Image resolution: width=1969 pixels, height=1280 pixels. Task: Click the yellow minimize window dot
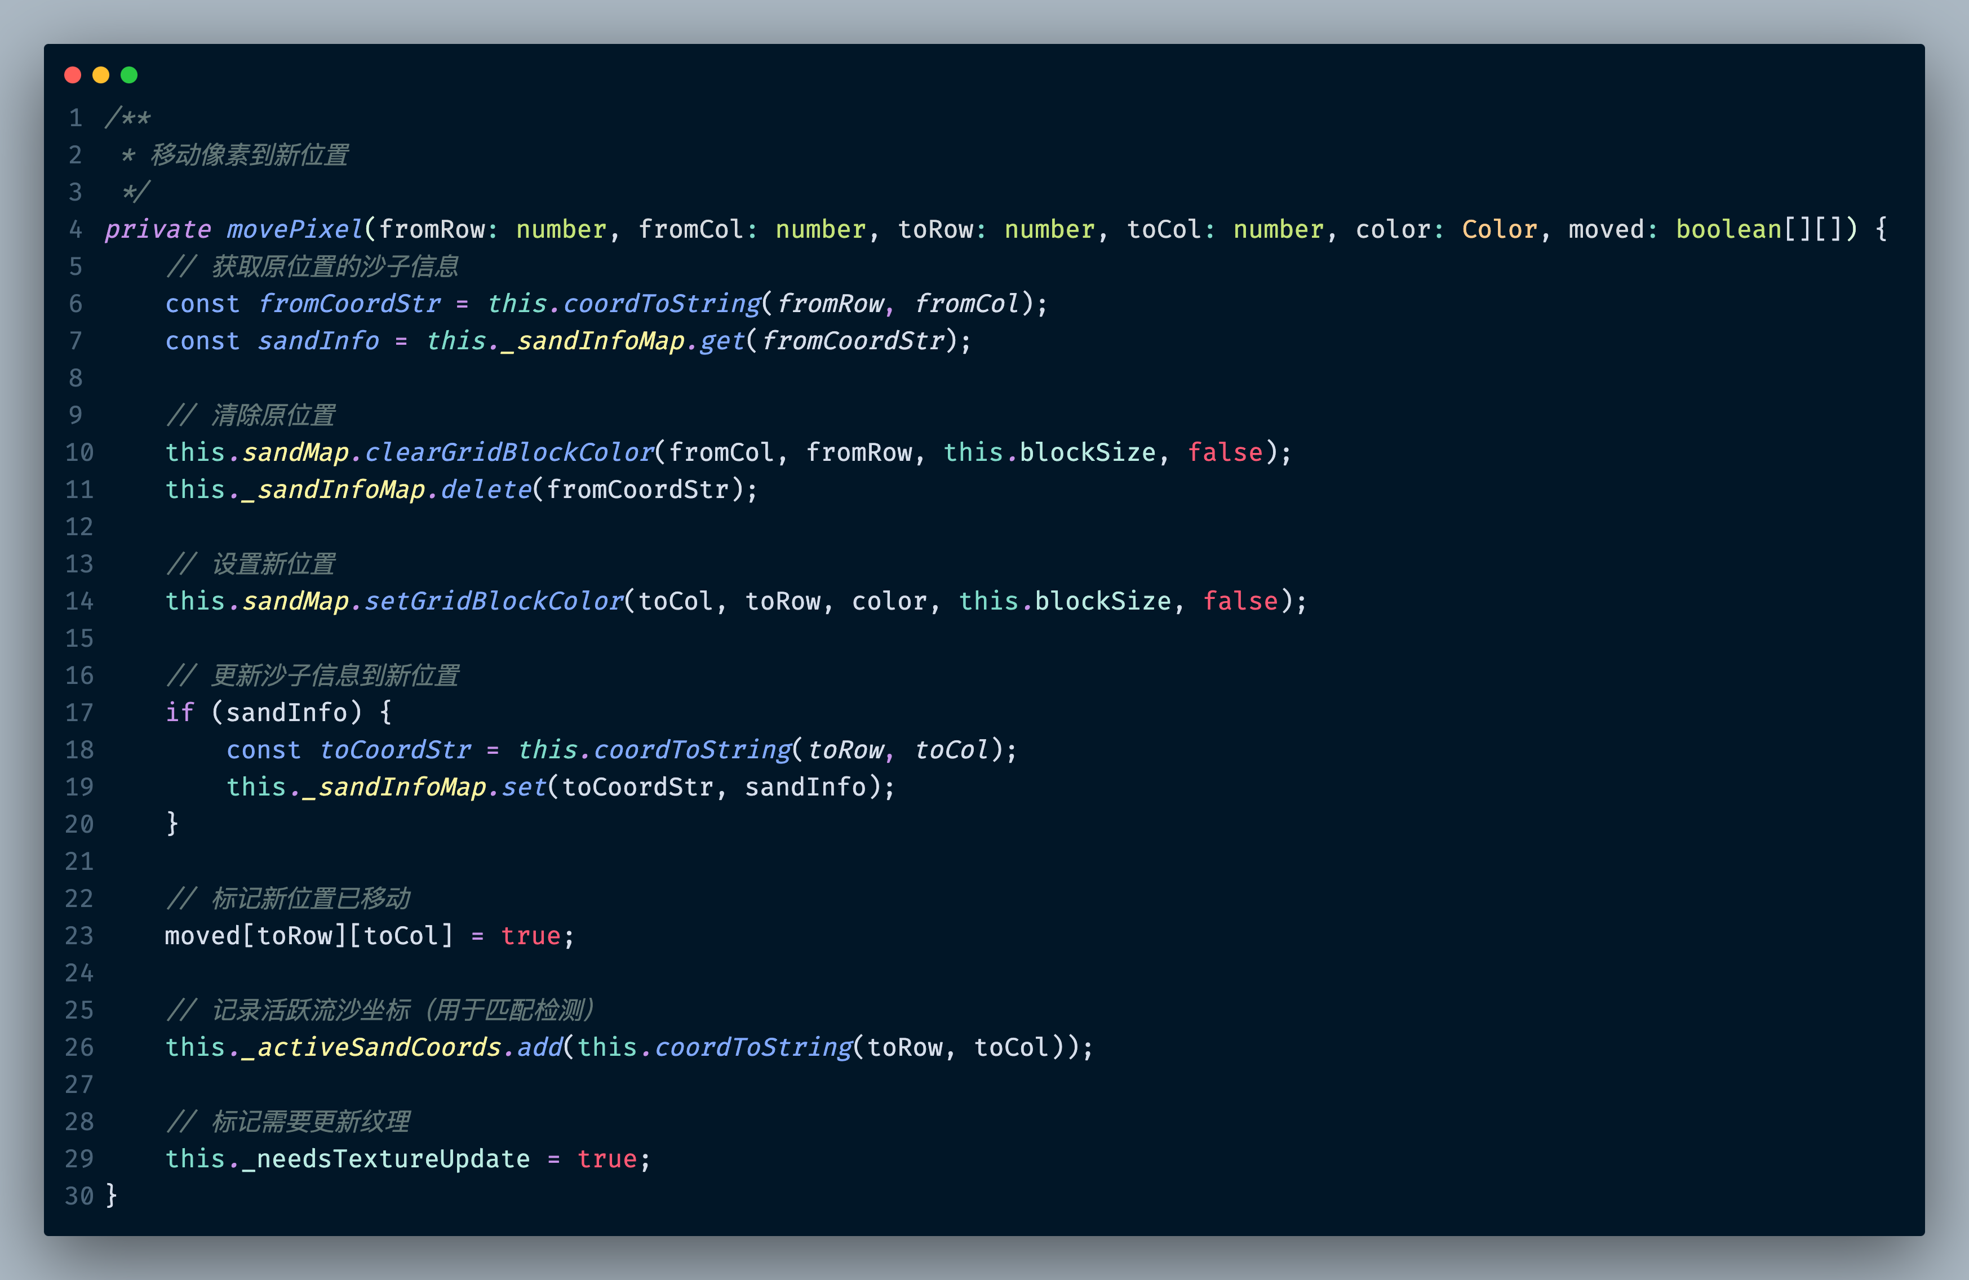(x=101, y=75)
